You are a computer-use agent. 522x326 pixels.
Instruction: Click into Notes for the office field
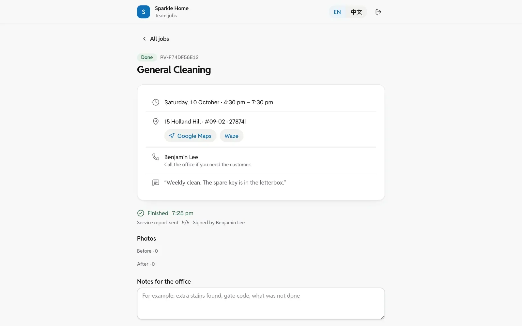point(261,304)
